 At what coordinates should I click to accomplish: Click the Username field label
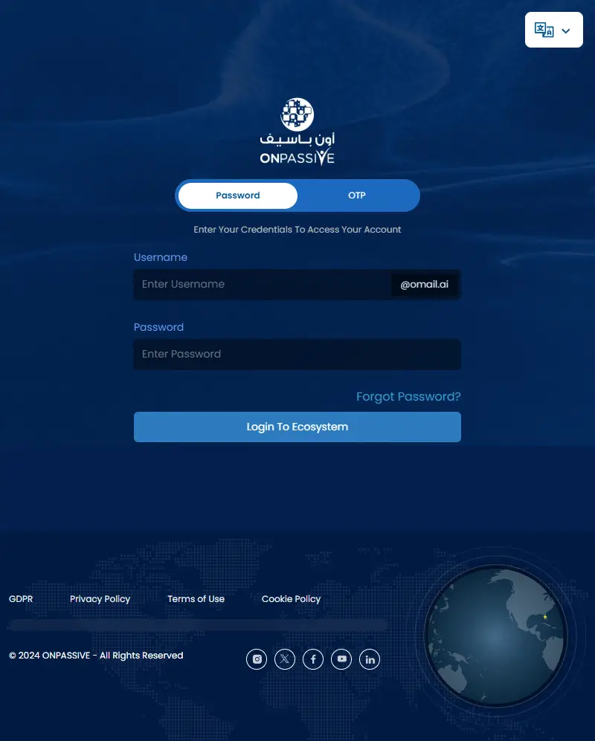[x=161, y=258]
